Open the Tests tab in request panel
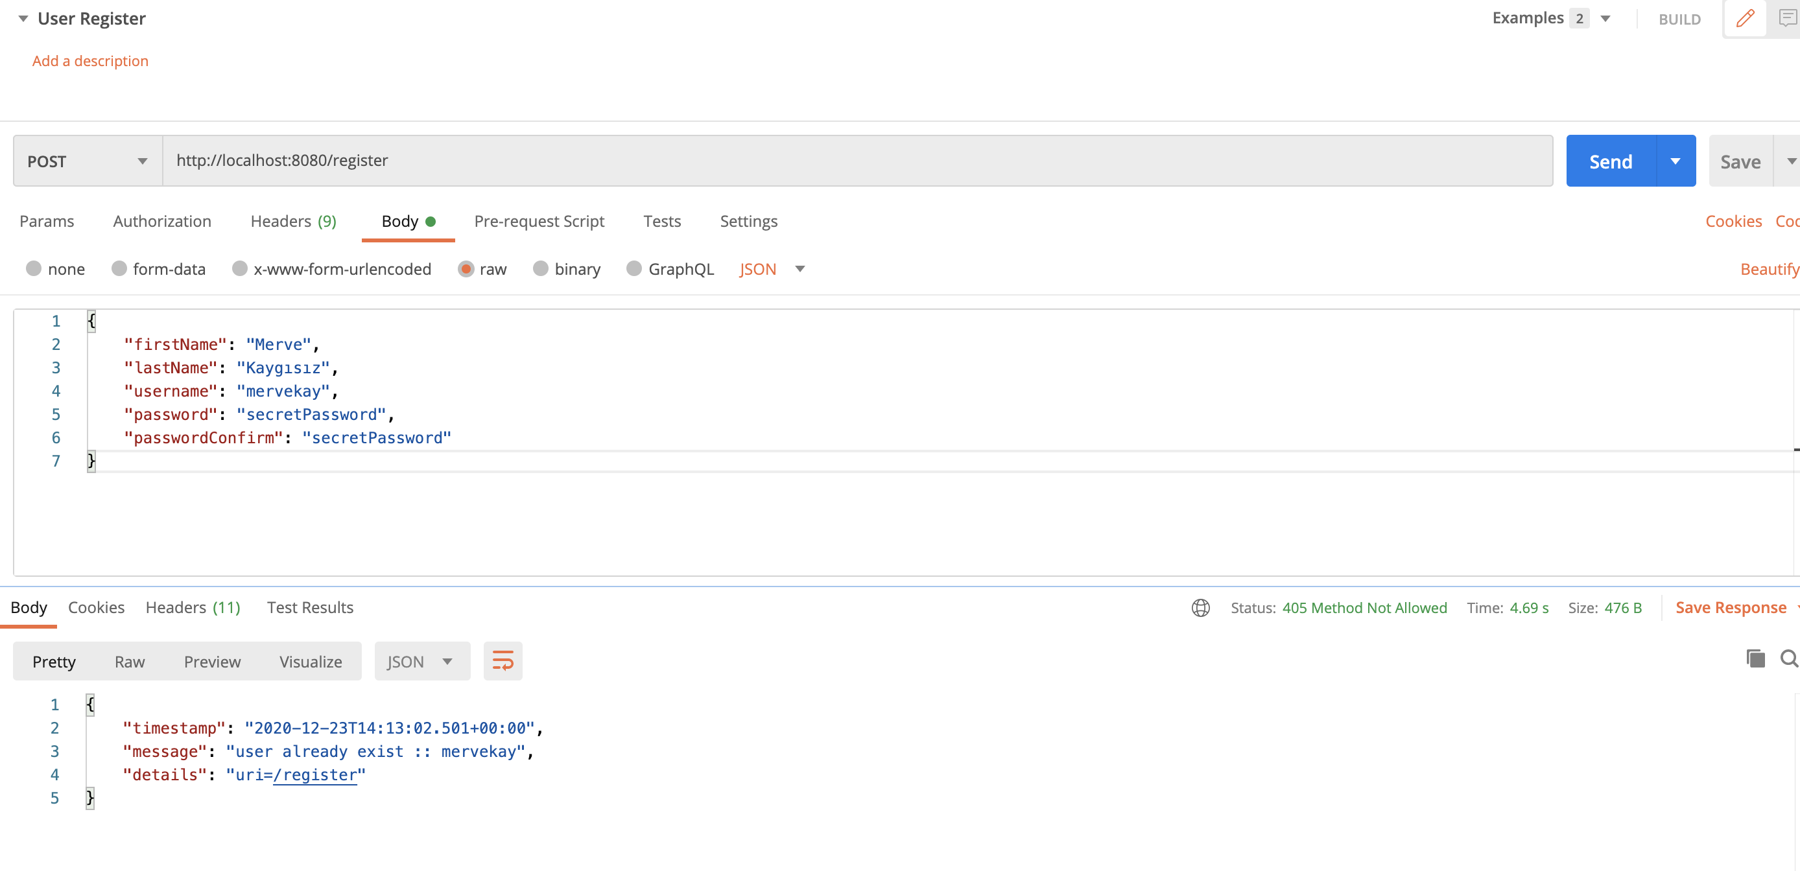 663,220
